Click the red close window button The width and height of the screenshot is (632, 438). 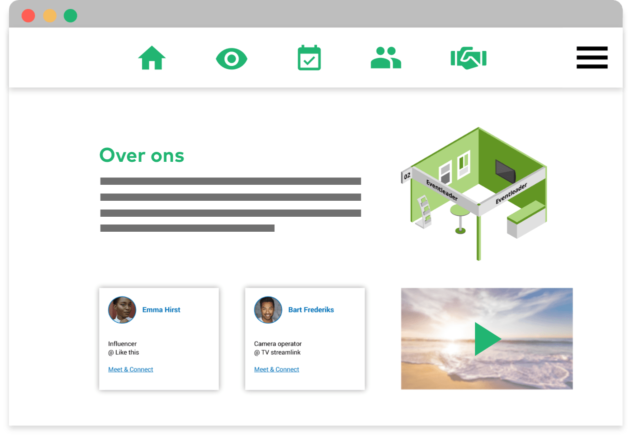pyautogui.click(x=28, y=15)
